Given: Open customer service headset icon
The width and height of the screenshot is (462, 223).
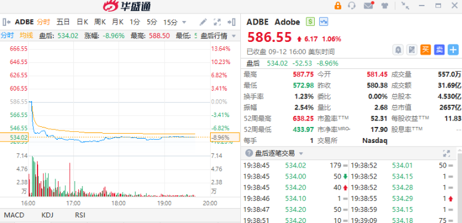Looking at the screenshot, I should click(x=352, y=6).
